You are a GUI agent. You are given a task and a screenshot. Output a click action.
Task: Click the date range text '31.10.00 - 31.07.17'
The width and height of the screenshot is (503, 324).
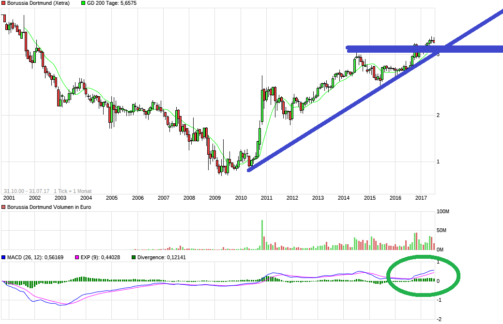(27, 191)
